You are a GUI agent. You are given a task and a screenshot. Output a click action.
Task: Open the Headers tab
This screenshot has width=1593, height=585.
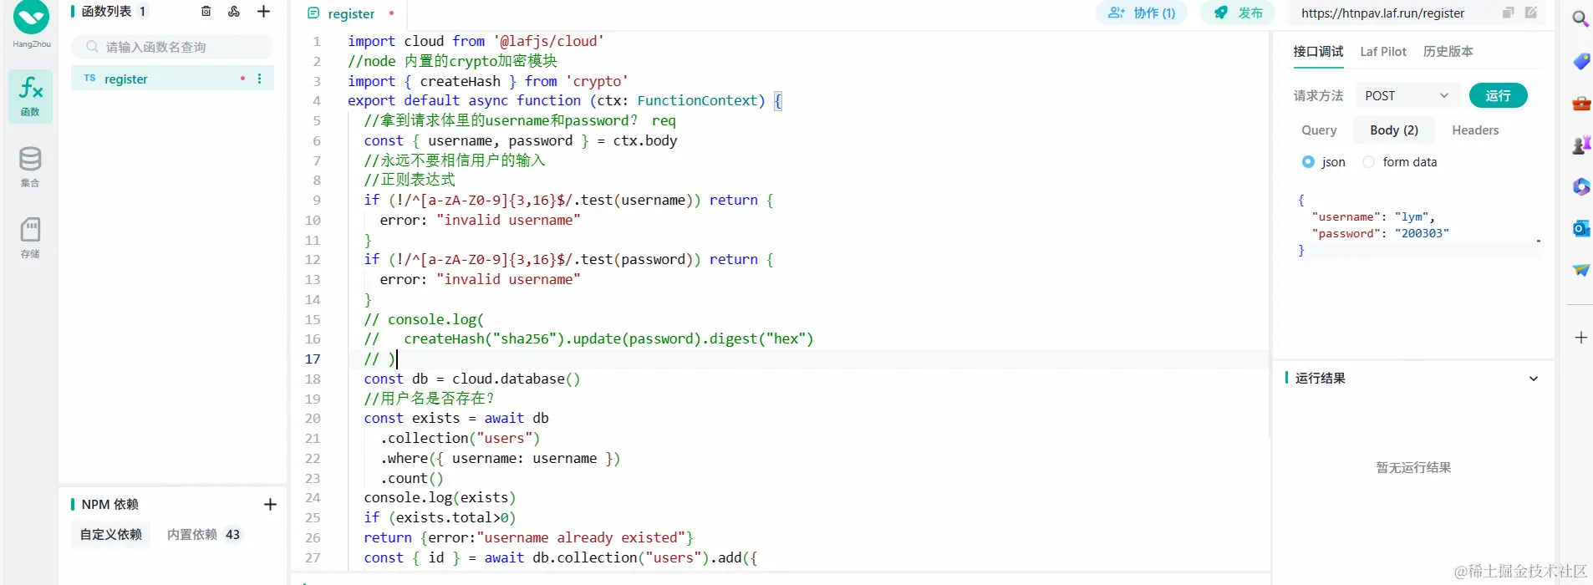coord(1475,130)
